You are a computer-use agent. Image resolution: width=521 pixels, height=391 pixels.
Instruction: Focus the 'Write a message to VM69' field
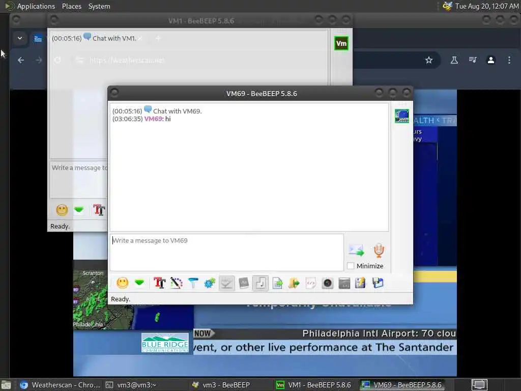point(227,253)
